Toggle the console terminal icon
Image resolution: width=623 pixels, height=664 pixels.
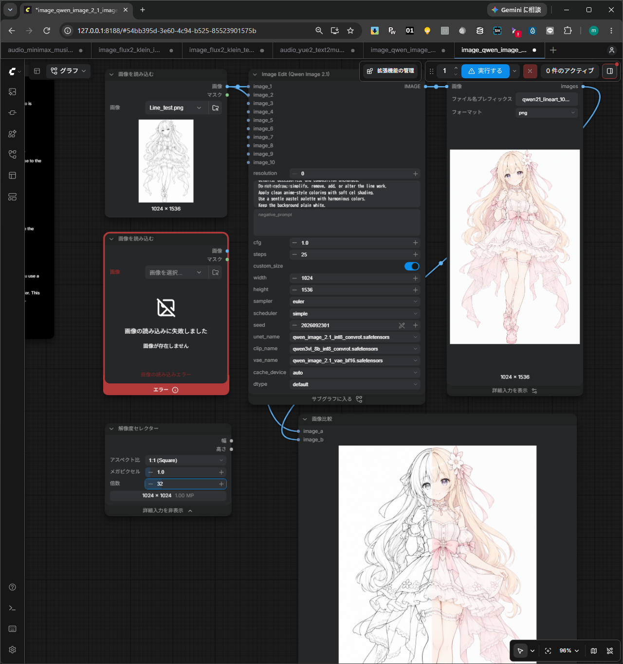pos(13,608)
